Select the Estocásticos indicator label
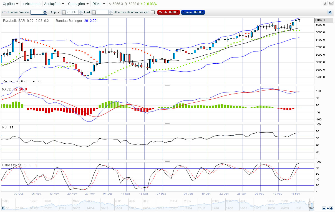335x212 pixels. 12,165
